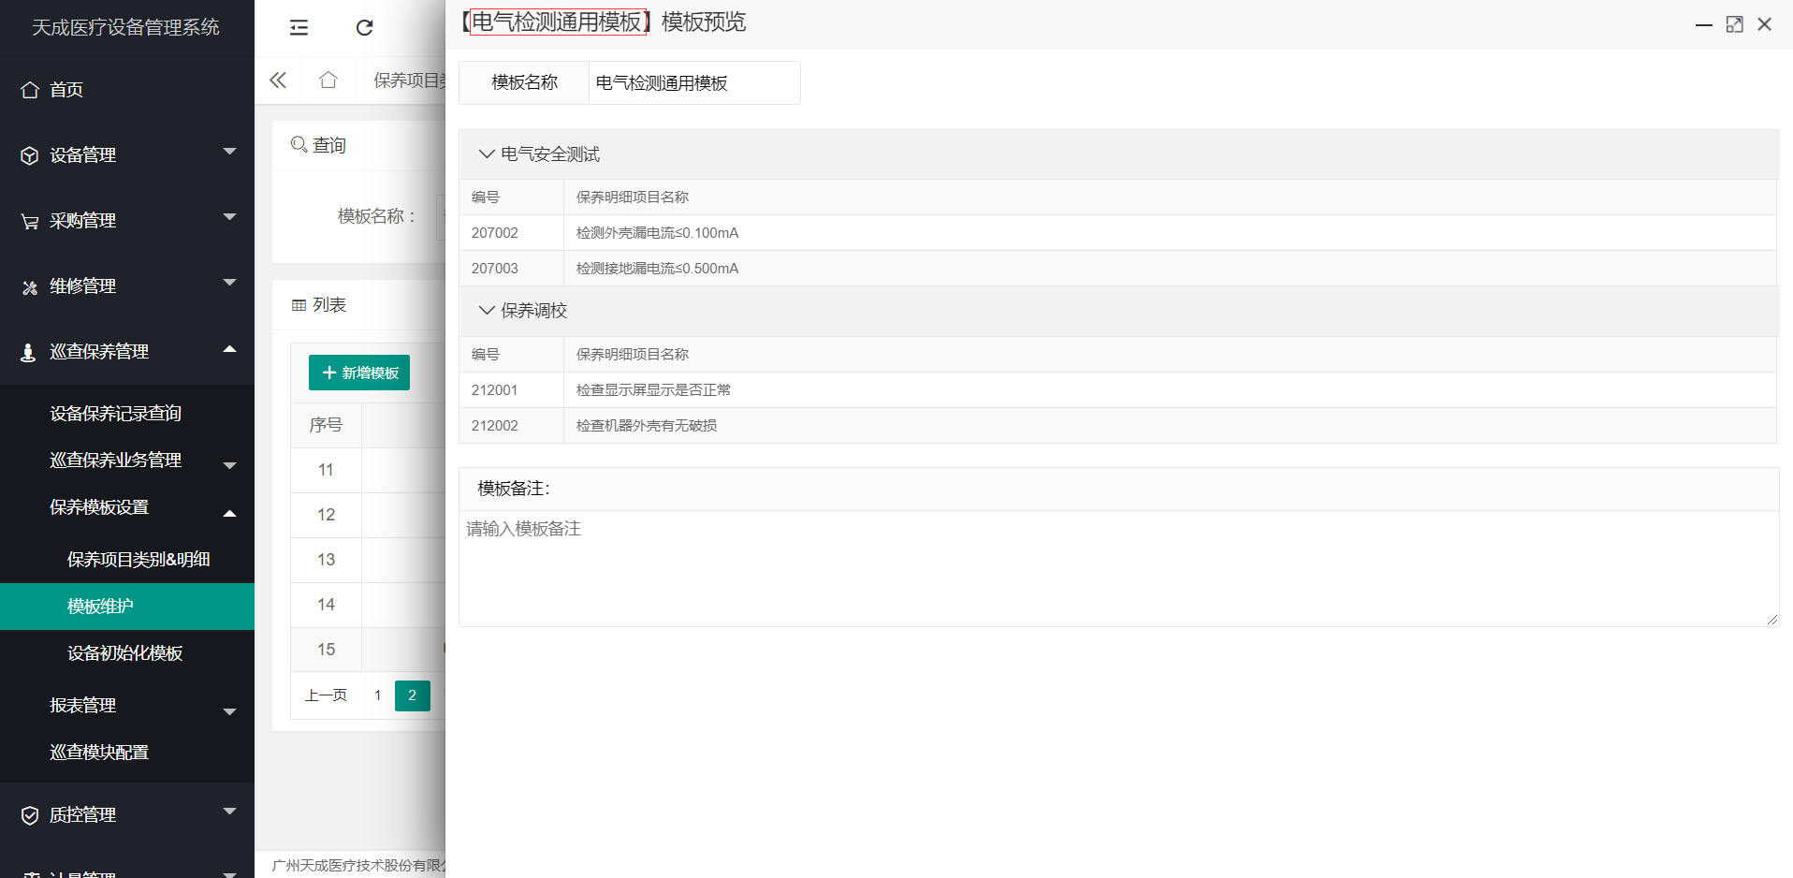This screenshot has height=878, width=1793.
Task: Select 模板维护 menu item
Action: [127, 607]
